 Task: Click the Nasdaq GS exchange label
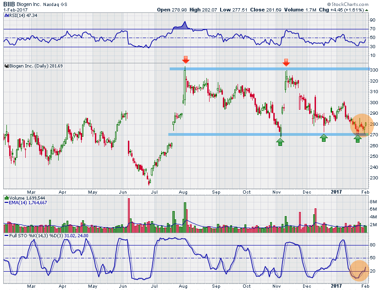click(55, 5)
